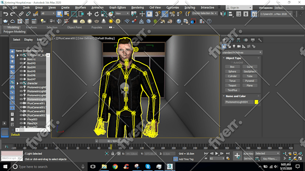Viewport: 305px width, 171px height.
Task: Toggle visibility of character object
Action: [21, 83]
